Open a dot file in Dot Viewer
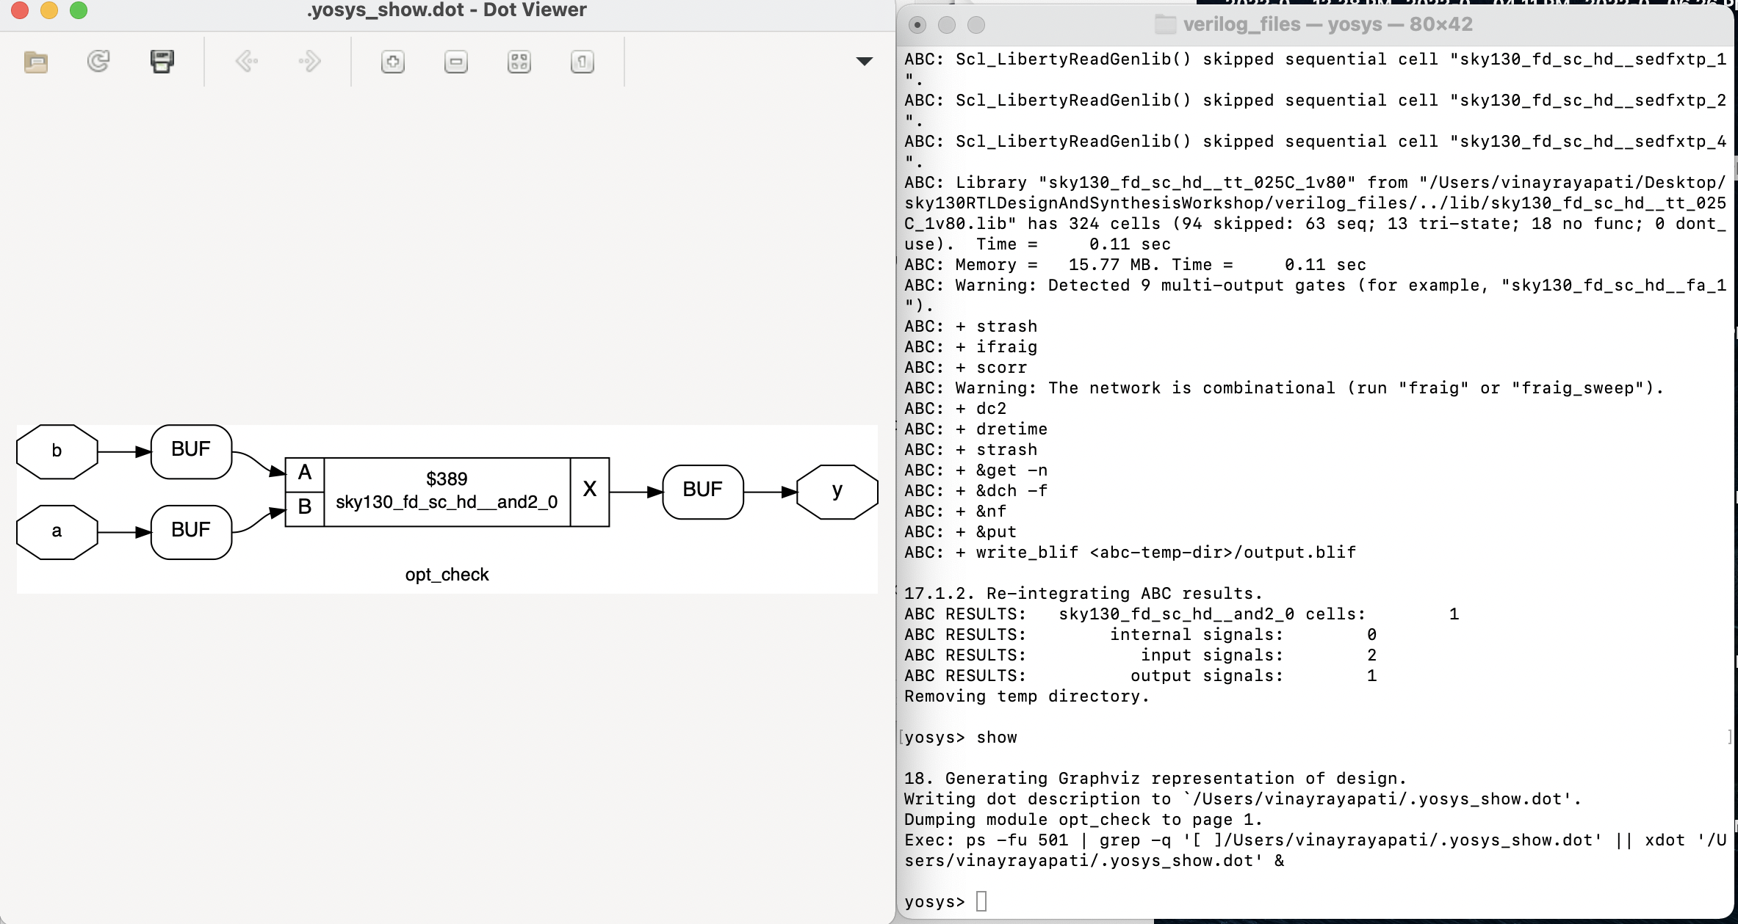The image size is (1738, 924). [35, 62]
